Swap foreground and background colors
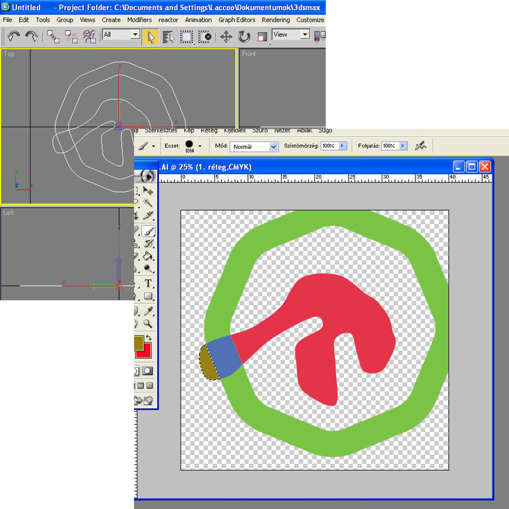The image size is (509, 509). [148, 338]
